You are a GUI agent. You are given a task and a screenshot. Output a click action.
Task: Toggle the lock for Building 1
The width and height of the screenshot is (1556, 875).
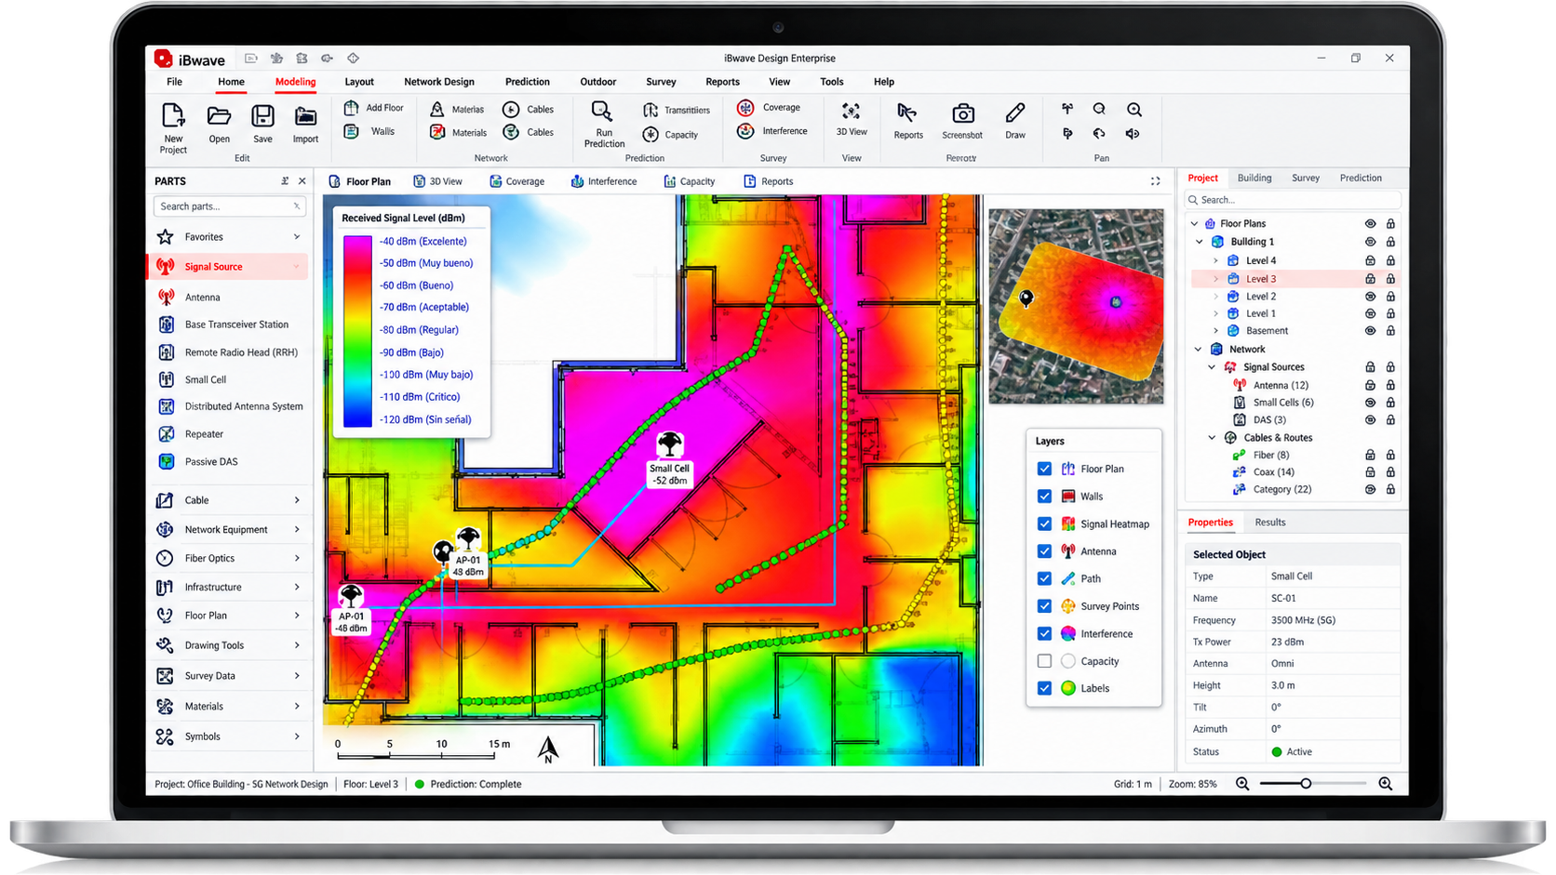tap(1390, 242)
